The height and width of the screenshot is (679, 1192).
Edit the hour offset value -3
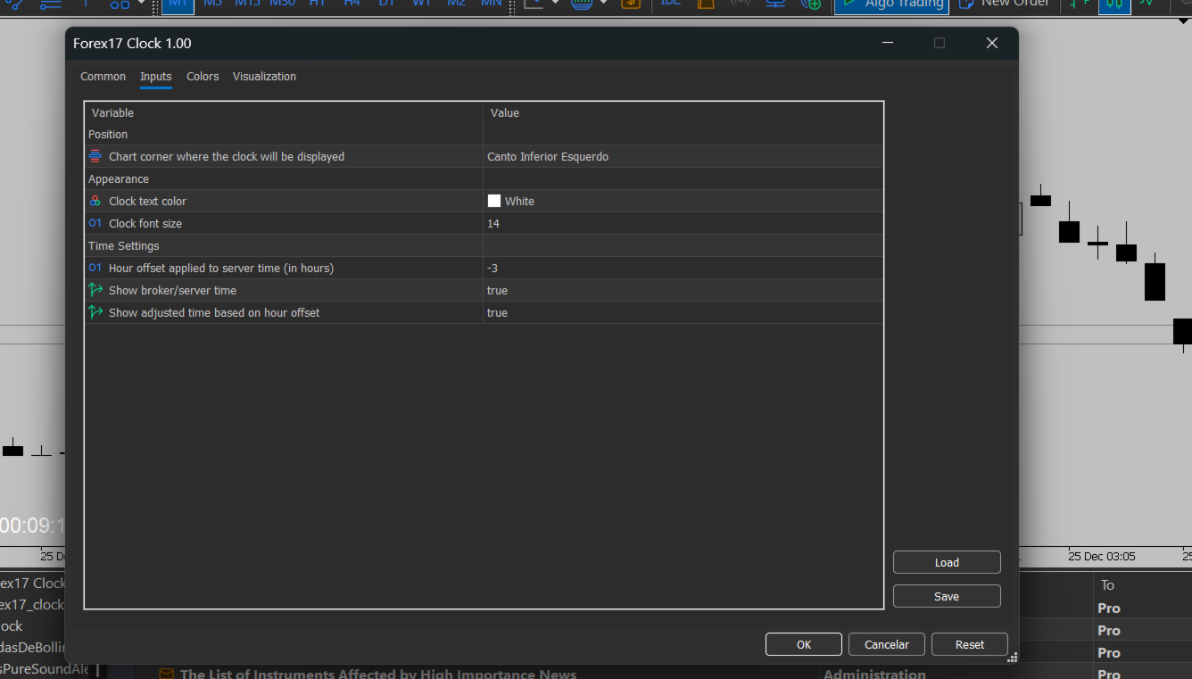point(683,268)
